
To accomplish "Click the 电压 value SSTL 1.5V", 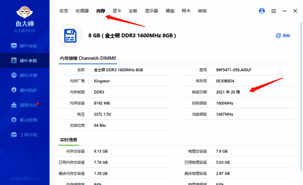I will [x=103, y=114].
